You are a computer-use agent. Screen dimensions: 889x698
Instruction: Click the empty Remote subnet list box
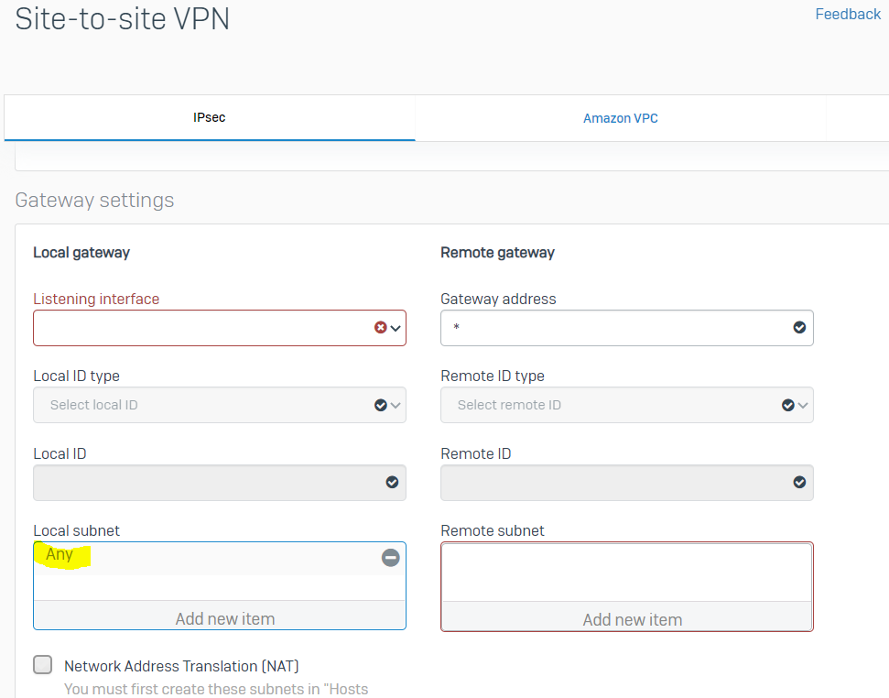[x=627, y=573]
